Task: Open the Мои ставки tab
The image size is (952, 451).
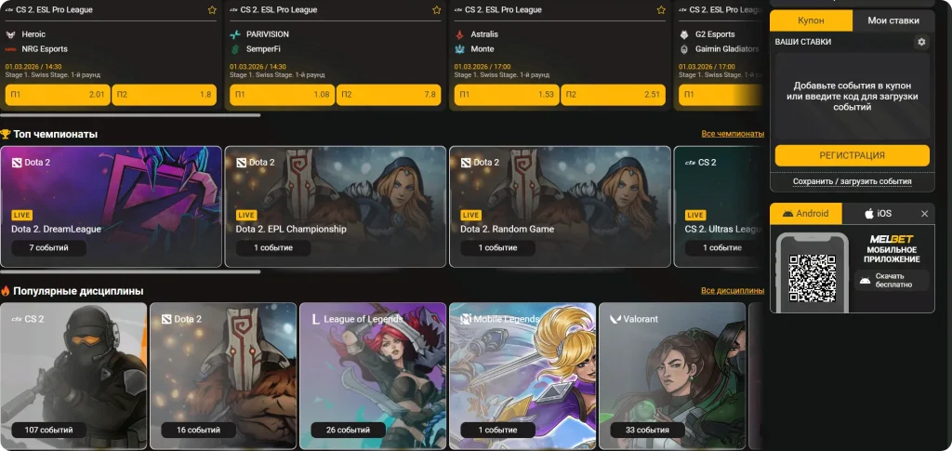Action: 893,20
